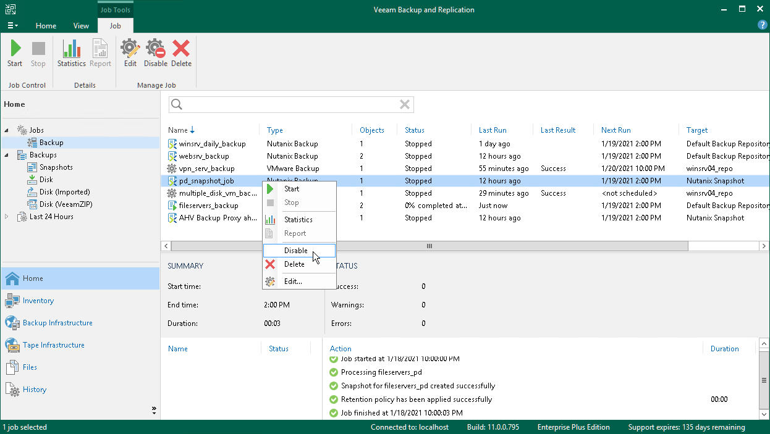The image size is (770, 434).
Task: Open the main application menu dropdown
Action: tap(12, 25)
